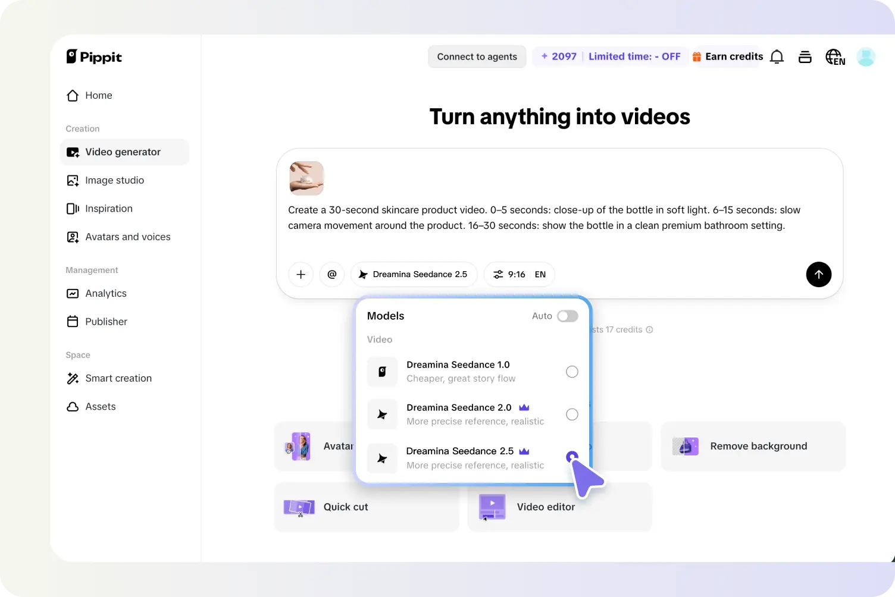Screen dimensions: 895x597
Task: Open the Avatar tool card
Action: coord(314,446)
